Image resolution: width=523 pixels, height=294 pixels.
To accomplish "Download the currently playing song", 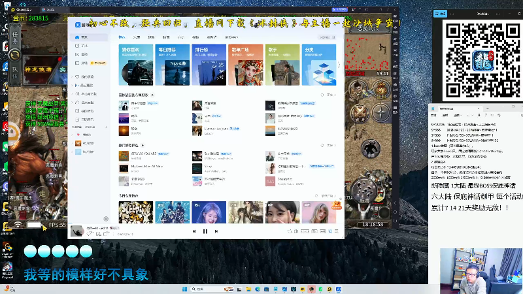I will pyautogui.click(x=99, y=234).
